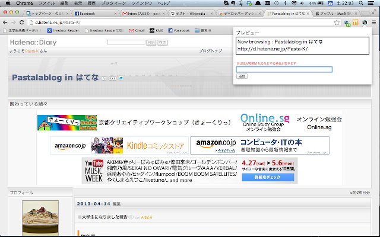Open the Japanese input method menu
This screenshot has height=237, width=380.
pyautogui.click(x=330, y=3)
